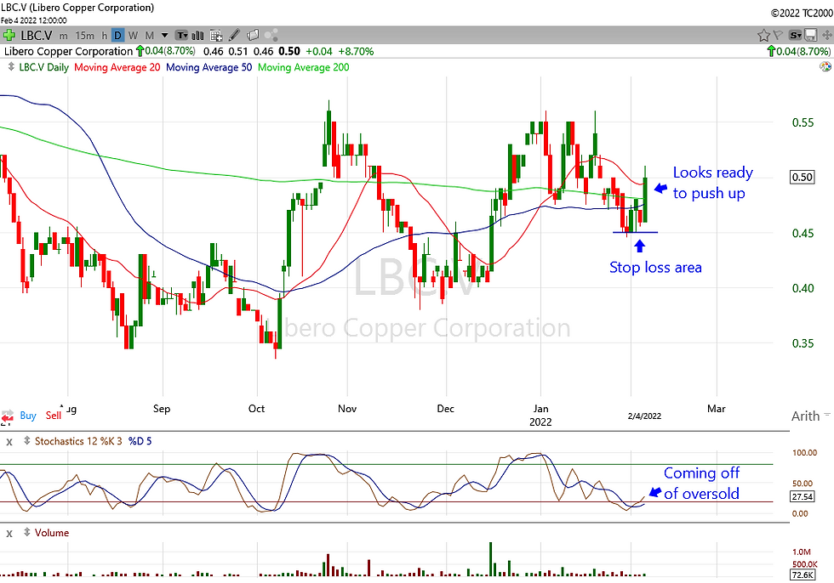Click the four-arrow move window icon
Screen dimensions: 834x583
pos(827,36)
